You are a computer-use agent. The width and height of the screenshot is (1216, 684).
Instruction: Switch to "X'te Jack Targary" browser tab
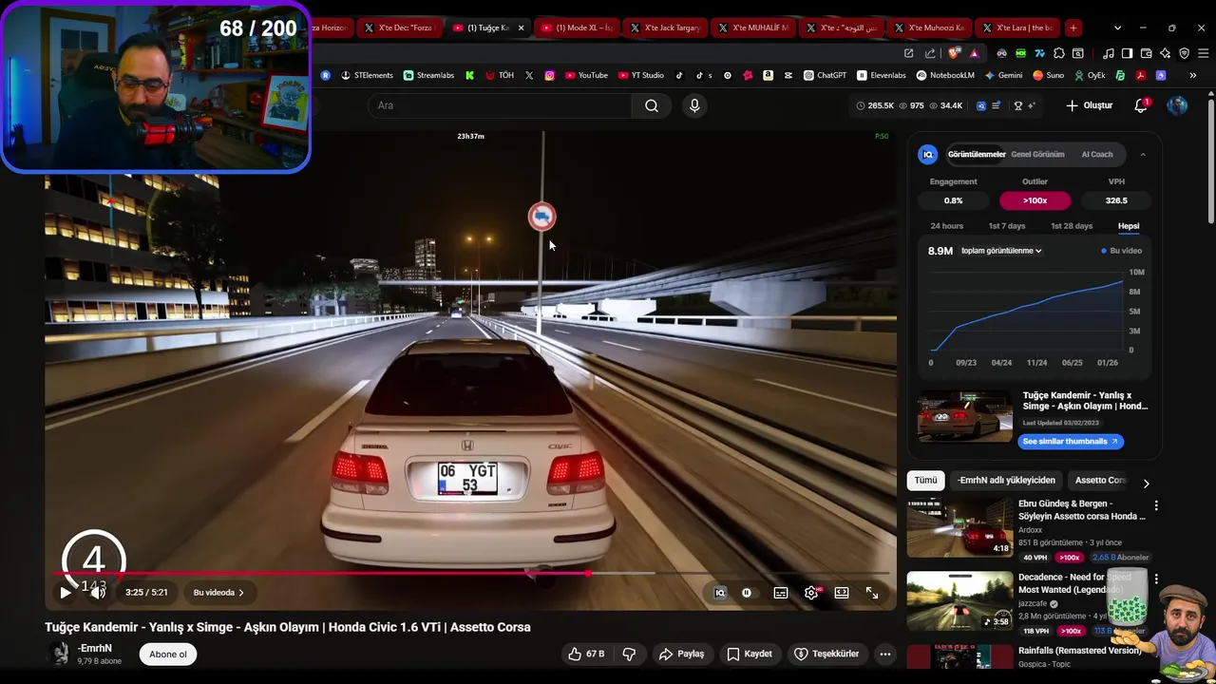click(665, 28)
